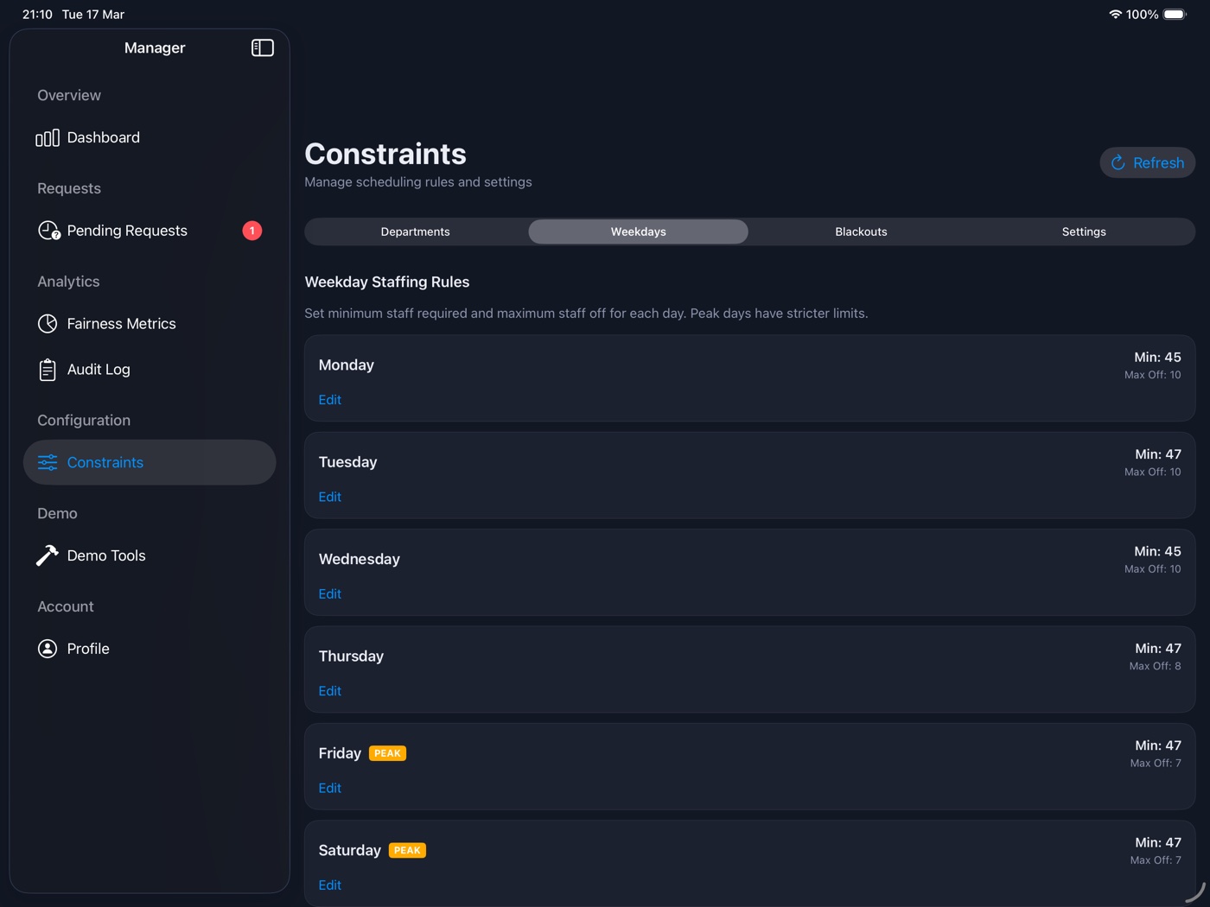This screenshot has height=907, width=1210.
Task: Open the Profile page
Action: tap(150, 649)
